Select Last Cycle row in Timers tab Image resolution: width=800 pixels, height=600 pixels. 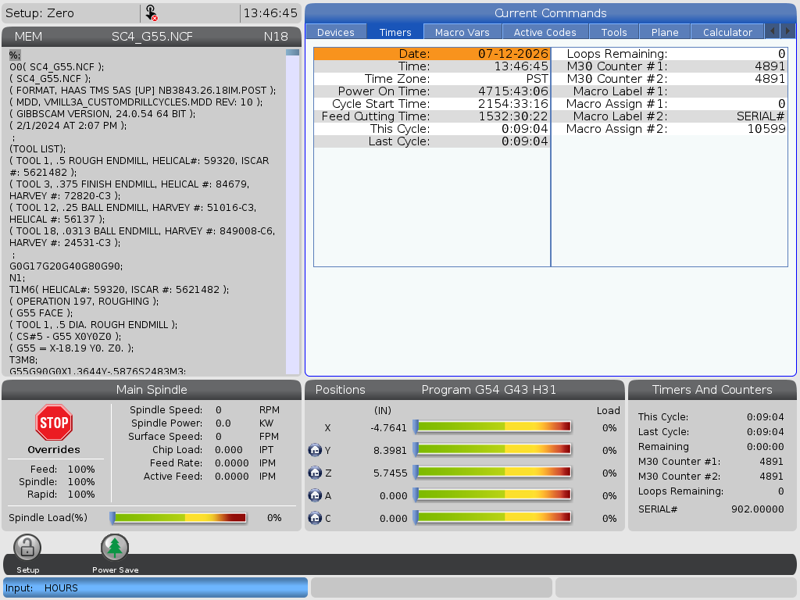(431, 141)
